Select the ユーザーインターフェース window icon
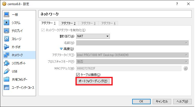This screenshot has height=107, width=196. (7, 87)
